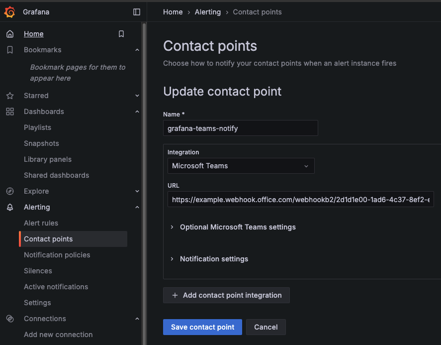This screenshot has height=345, width=441.
Task: Click the bookmark icon beside Home
Action: pyautogui.click(x=121, y=34)
